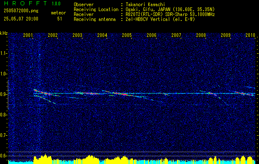This screenshot has width=259, height=164.
Task: Click the 2005 time marker
Action: (x=127, y=35)
